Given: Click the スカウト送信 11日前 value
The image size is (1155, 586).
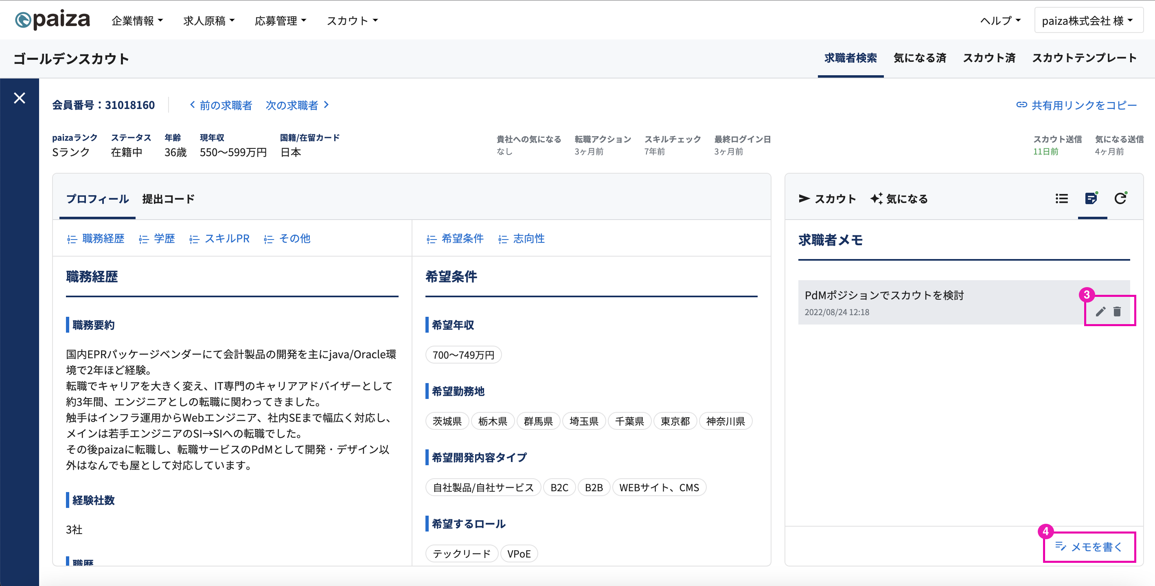Looking at the screenshot, I should click(1045, 151).
